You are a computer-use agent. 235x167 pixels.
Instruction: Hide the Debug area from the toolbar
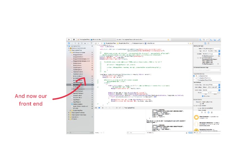coord(215,40)
